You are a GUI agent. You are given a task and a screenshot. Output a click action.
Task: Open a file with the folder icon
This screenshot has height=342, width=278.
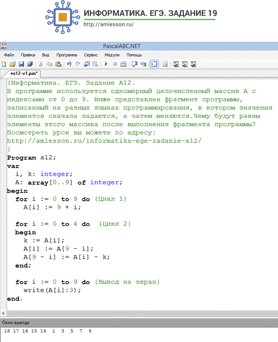click(x=13, y=64)
